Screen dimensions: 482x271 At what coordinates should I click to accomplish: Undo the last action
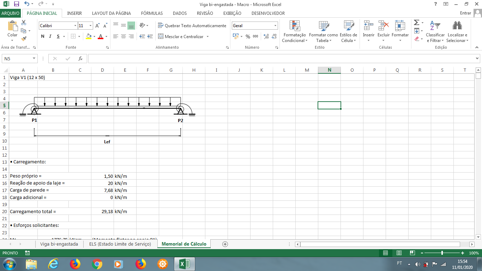click(x=27, y=4)
